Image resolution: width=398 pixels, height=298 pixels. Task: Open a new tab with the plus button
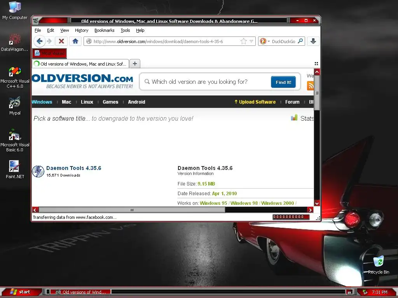click(135, 64)
